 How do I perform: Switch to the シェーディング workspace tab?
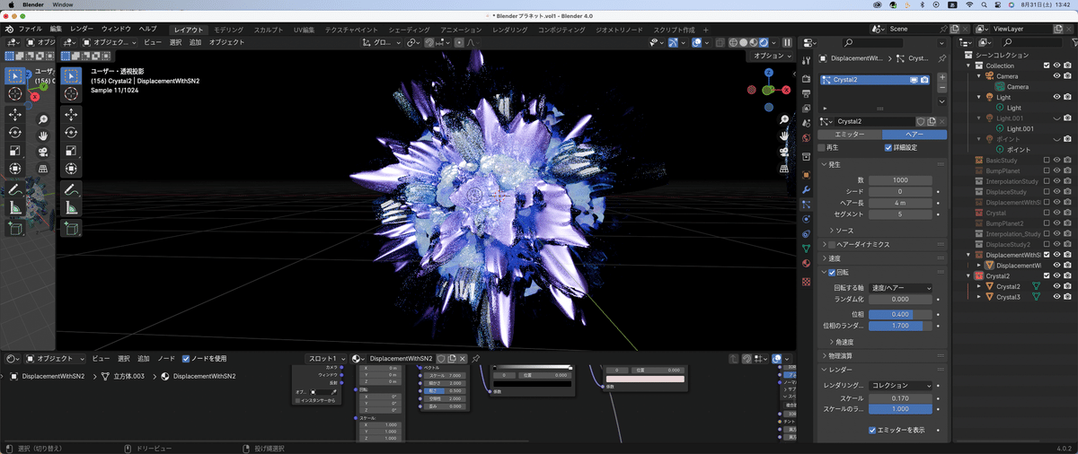tap(409, 30)
